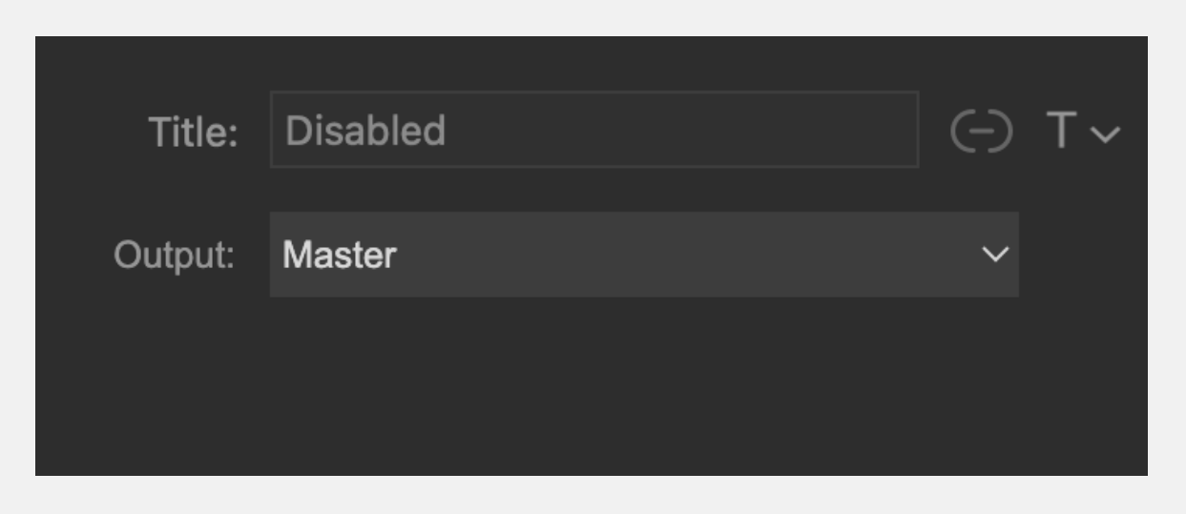This screenshot has height=514, width=1186.
Task: Click inside the Title text field
Action: pos(594,130)
